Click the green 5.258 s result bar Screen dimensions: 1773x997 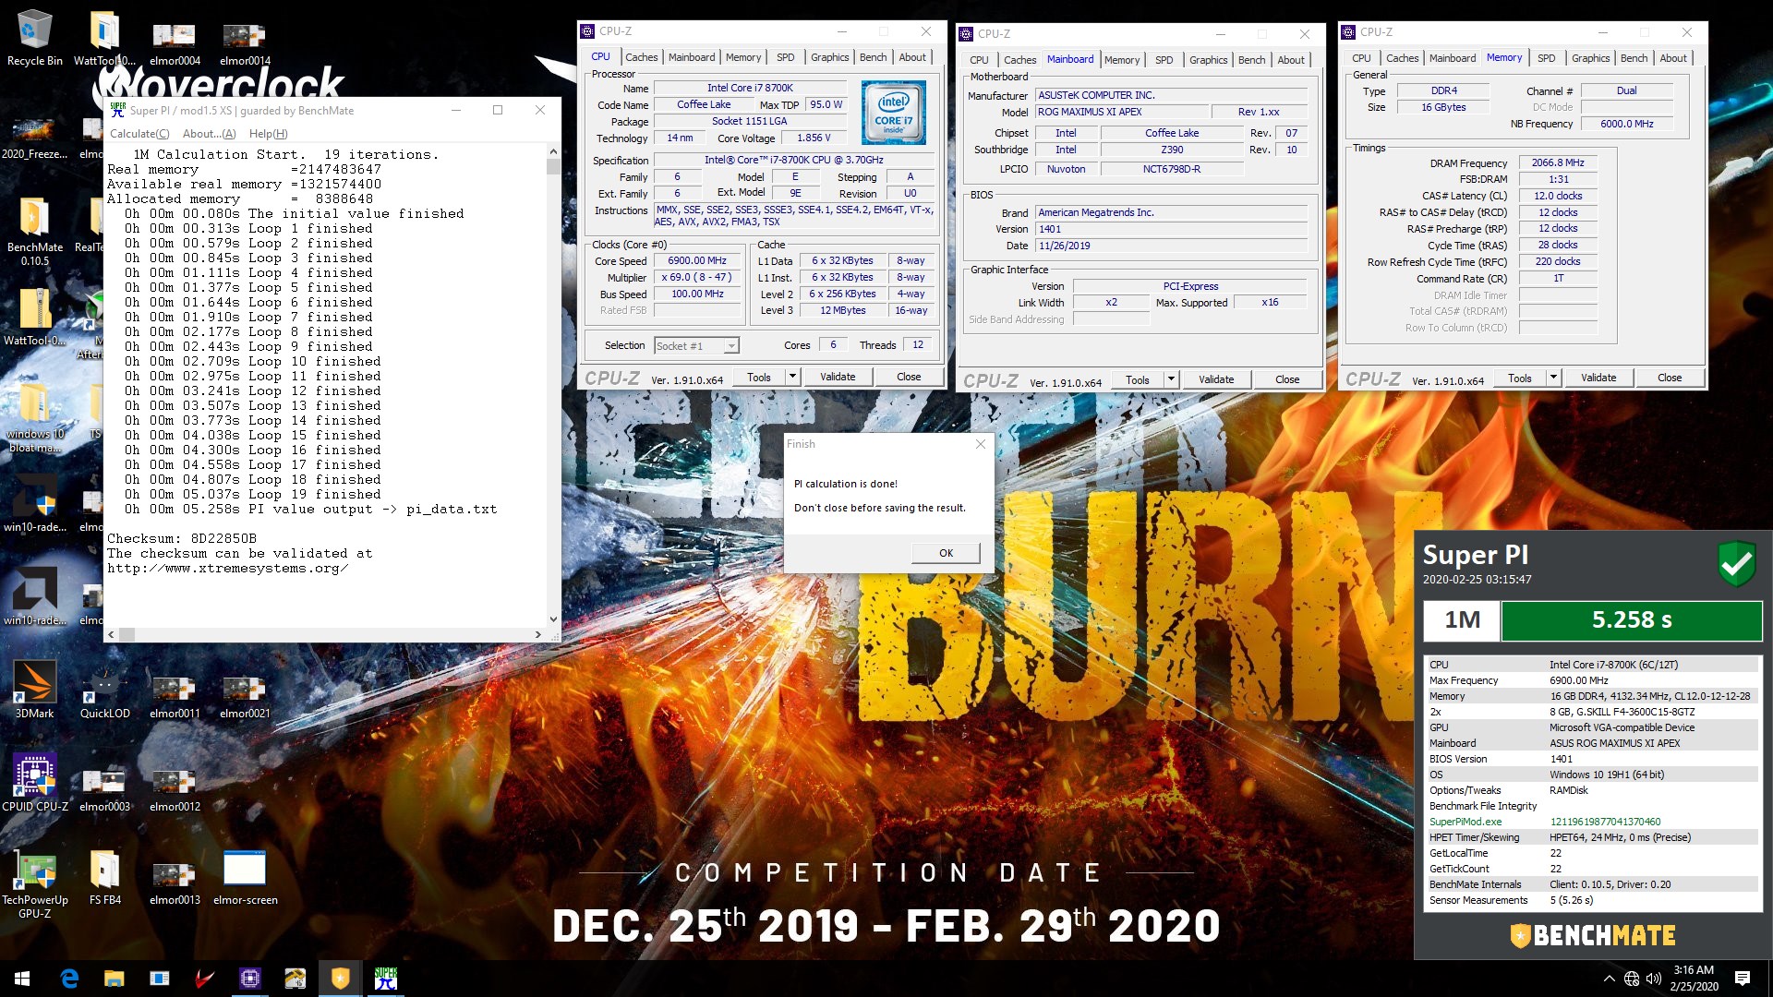click(x=1632, y=620)
